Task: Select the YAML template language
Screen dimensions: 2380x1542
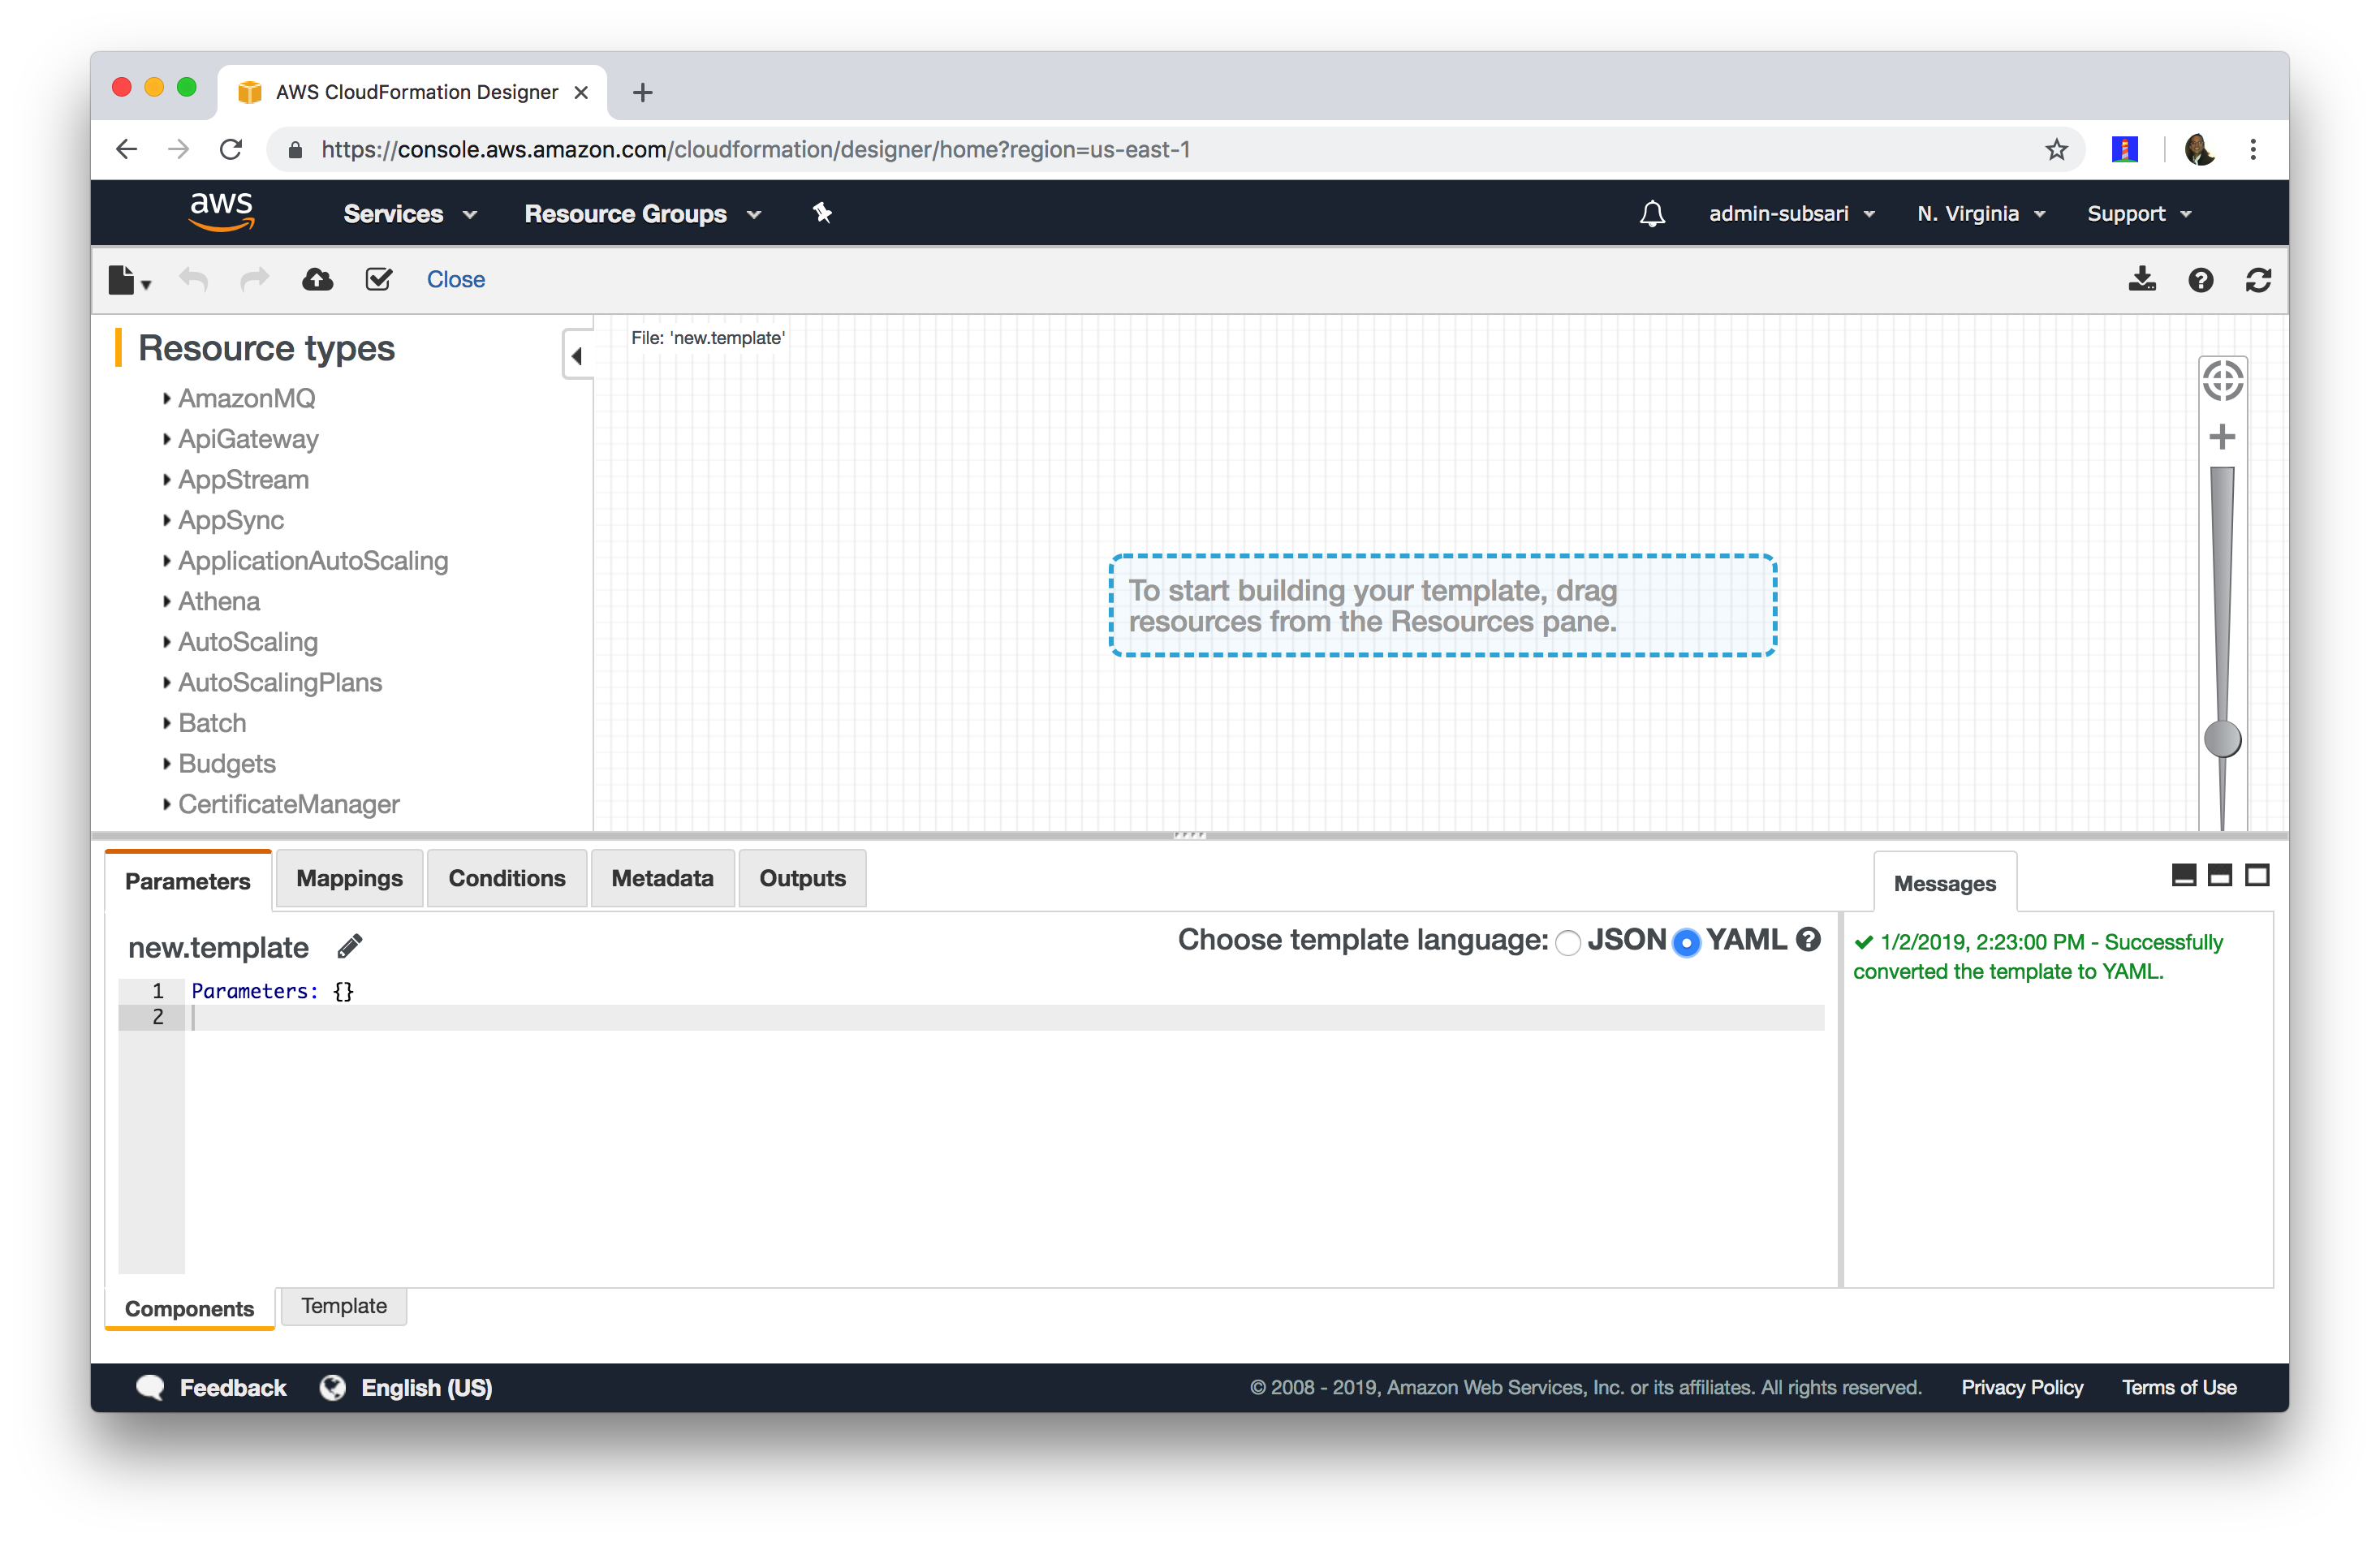Action: [1686, 942]
